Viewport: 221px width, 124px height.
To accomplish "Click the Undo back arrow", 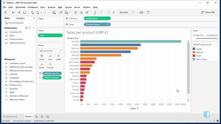I will click(13, 12).
